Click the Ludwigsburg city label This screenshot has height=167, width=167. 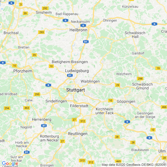[x=77, y=71]
